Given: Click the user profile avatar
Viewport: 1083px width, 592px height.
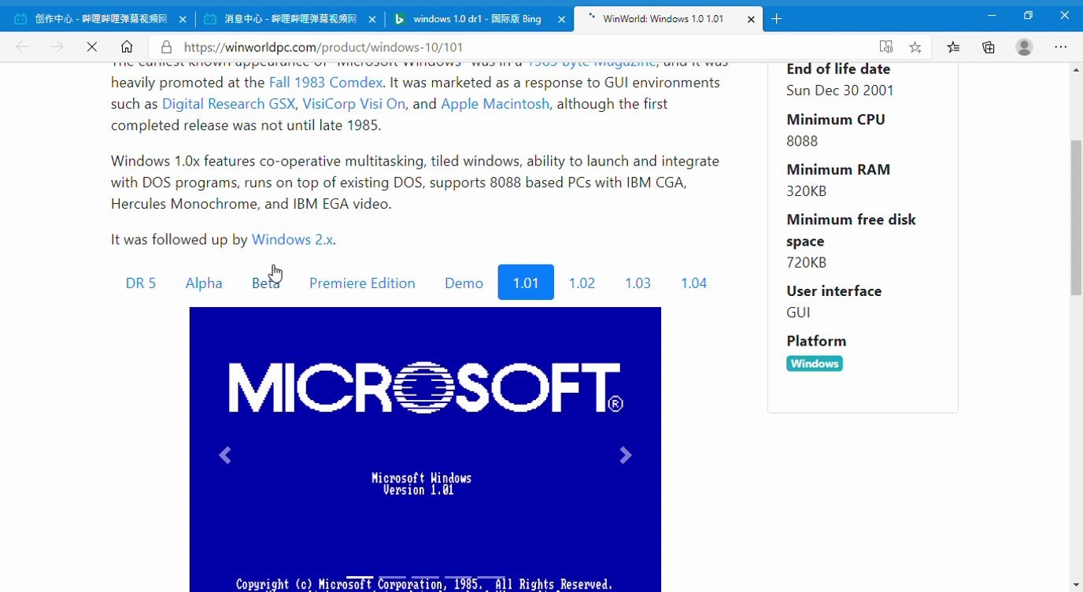Looking at the screenshot, I should pyautogui.click(x=1024, y=47).
